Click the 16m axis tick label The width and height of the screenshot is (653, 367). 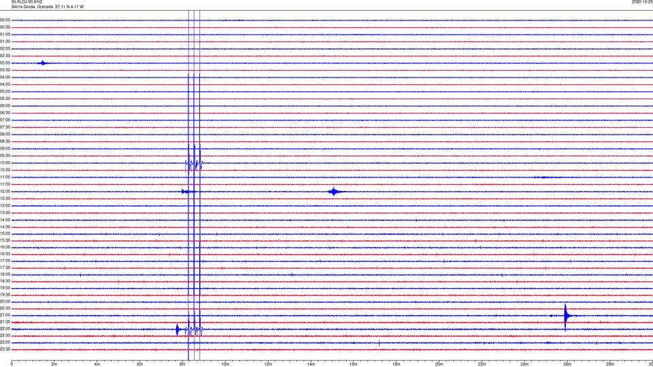[x=354, y=364]
